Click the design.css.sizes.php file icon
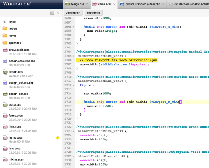209x168 pixels. [x=5, y=61]
